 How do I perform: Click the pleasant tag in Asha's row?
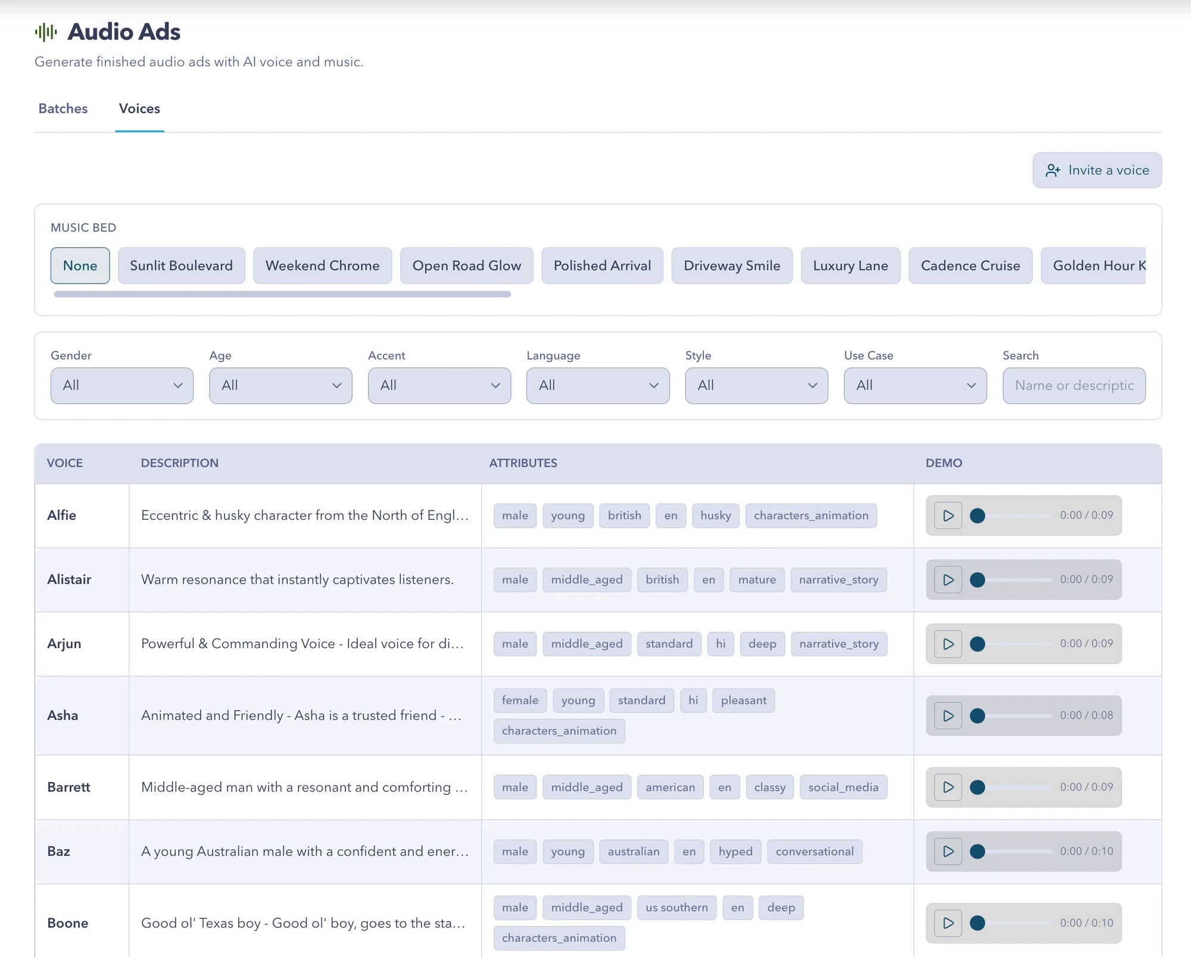point(743,700)
